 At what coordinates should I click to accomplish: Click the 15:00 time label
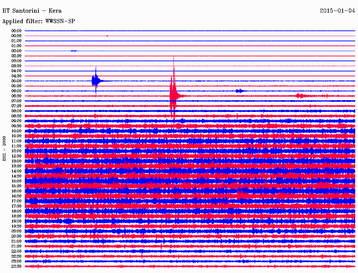[x=16, y=181]
